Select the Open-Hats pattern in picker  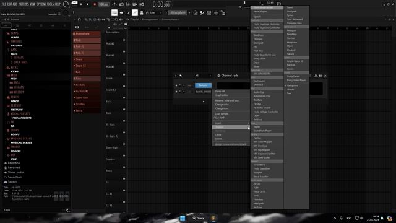(x=87, y=98)
